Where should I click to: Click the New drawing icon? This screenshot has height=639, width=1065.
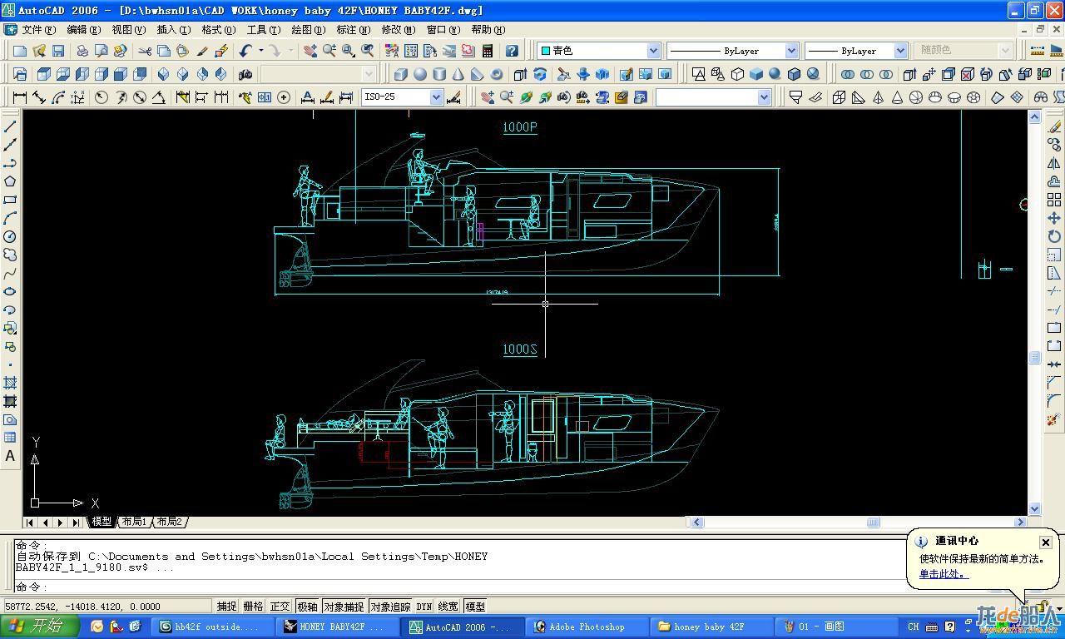tap(20, 51)
